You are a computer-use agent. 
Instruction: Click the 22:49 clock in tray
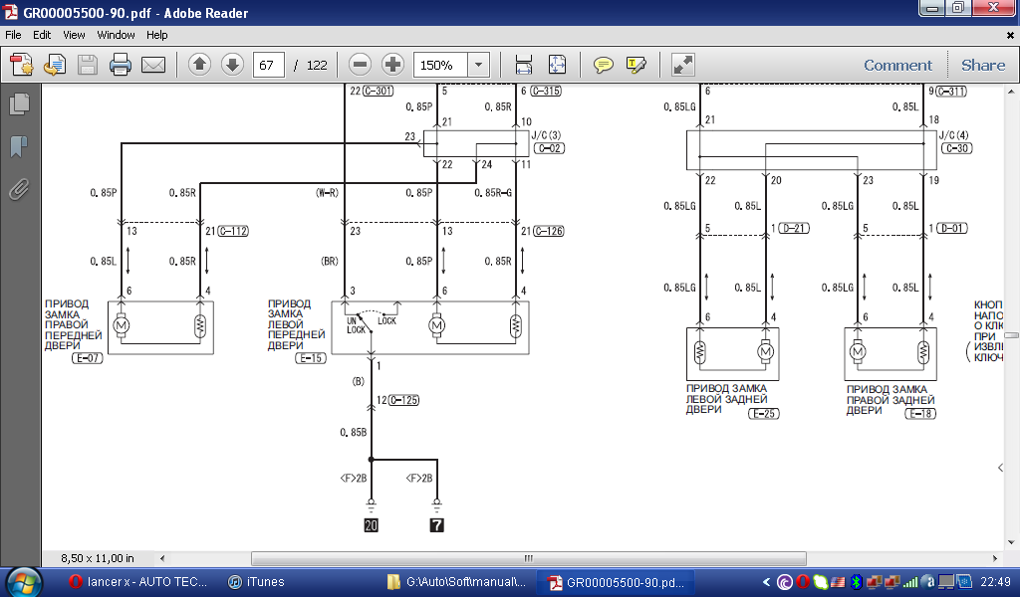pos(995,582)
